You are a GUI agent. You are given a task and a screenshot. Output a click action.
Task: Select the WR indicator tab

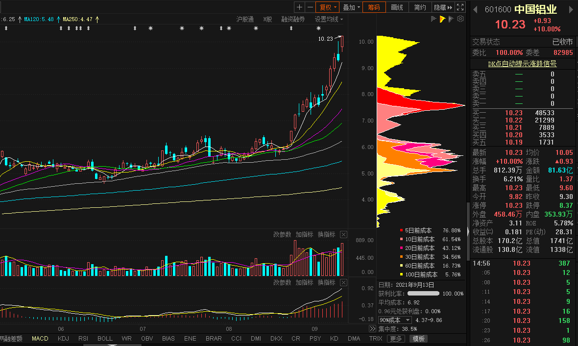[126, 338]
